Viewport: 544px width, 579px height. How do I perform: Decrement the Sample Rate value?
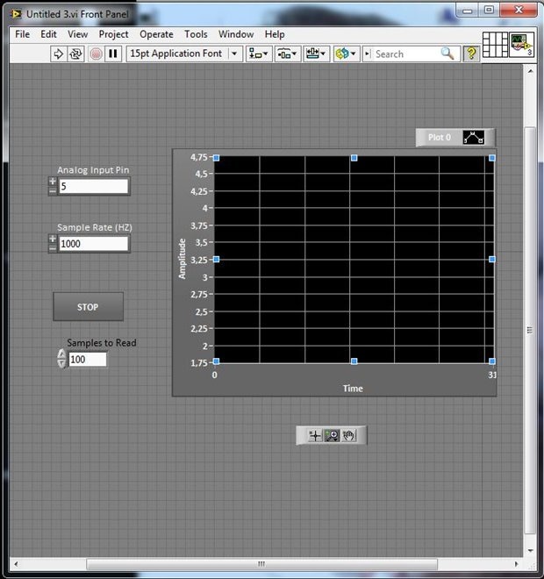[53, 248]
